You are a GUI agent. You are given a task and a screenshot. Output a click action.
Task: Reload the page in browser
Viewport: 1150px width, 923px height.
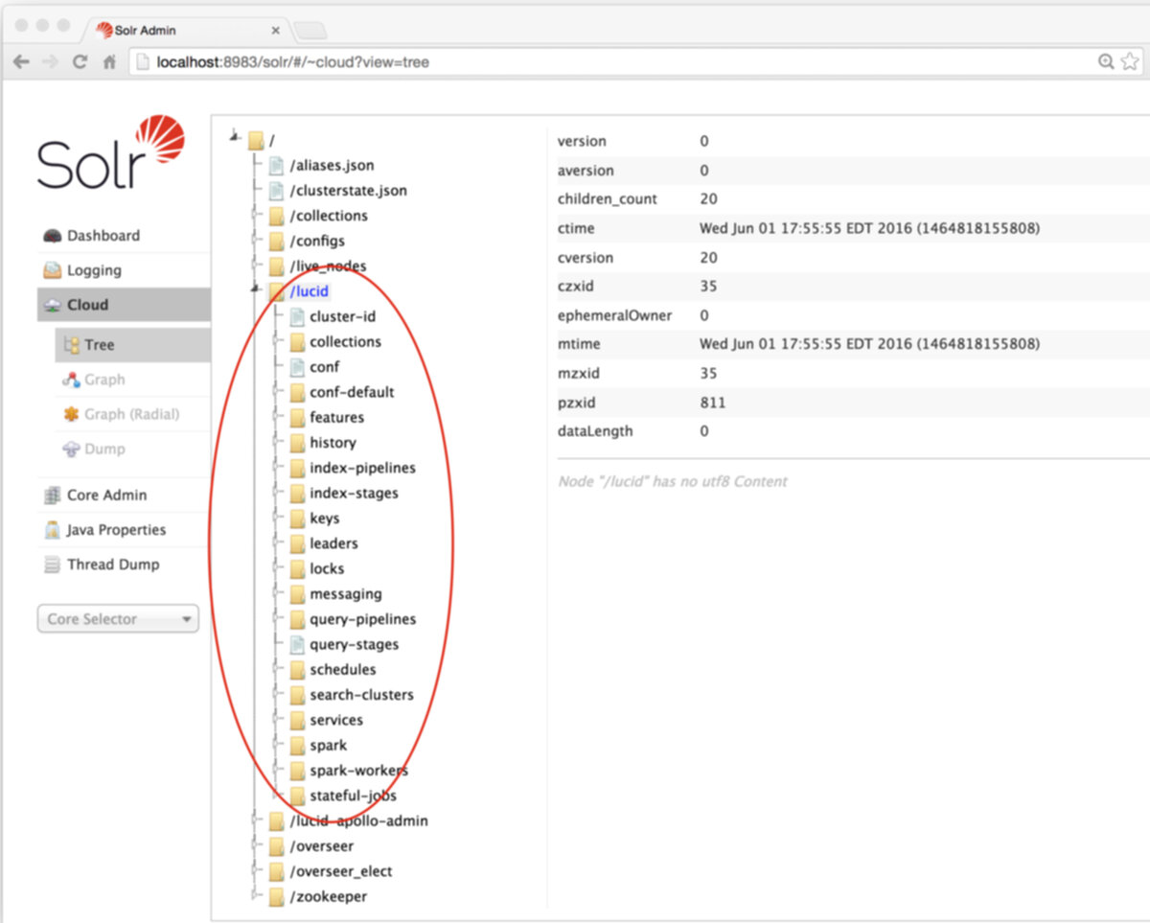point(80,62)
